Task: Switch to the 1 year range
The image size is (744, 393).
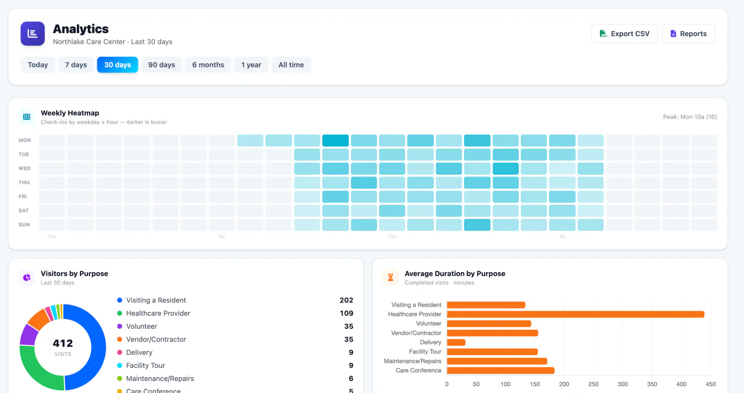Action: (x=251, y=65)
